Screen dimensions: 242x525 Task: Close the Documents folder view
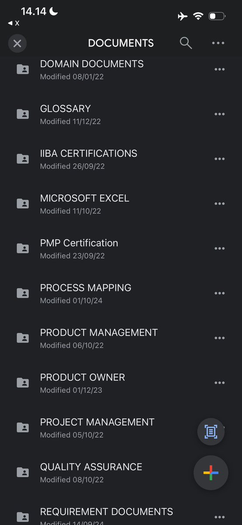pos(17,43)
